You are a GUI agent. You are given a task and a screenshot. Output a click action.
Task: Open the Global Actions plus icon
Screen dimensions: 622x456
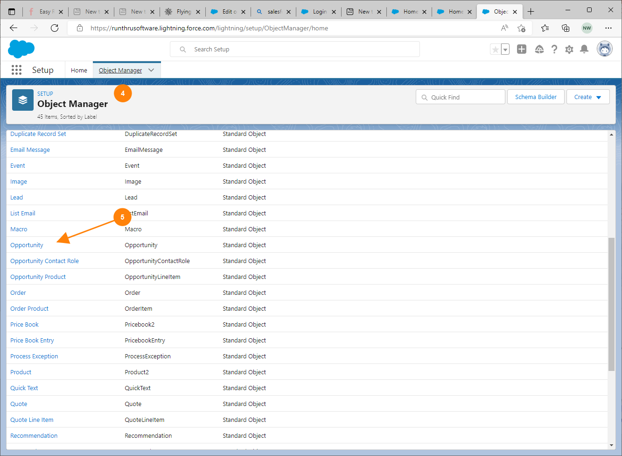tap(522, 49)
